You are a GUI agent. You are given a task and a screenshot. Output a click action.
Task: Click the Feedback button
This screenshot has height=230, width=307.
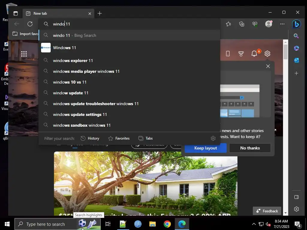267,211
